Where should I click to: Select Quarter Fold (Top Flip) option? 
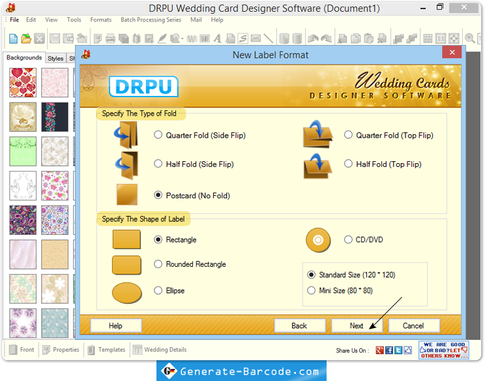point(348,134)
